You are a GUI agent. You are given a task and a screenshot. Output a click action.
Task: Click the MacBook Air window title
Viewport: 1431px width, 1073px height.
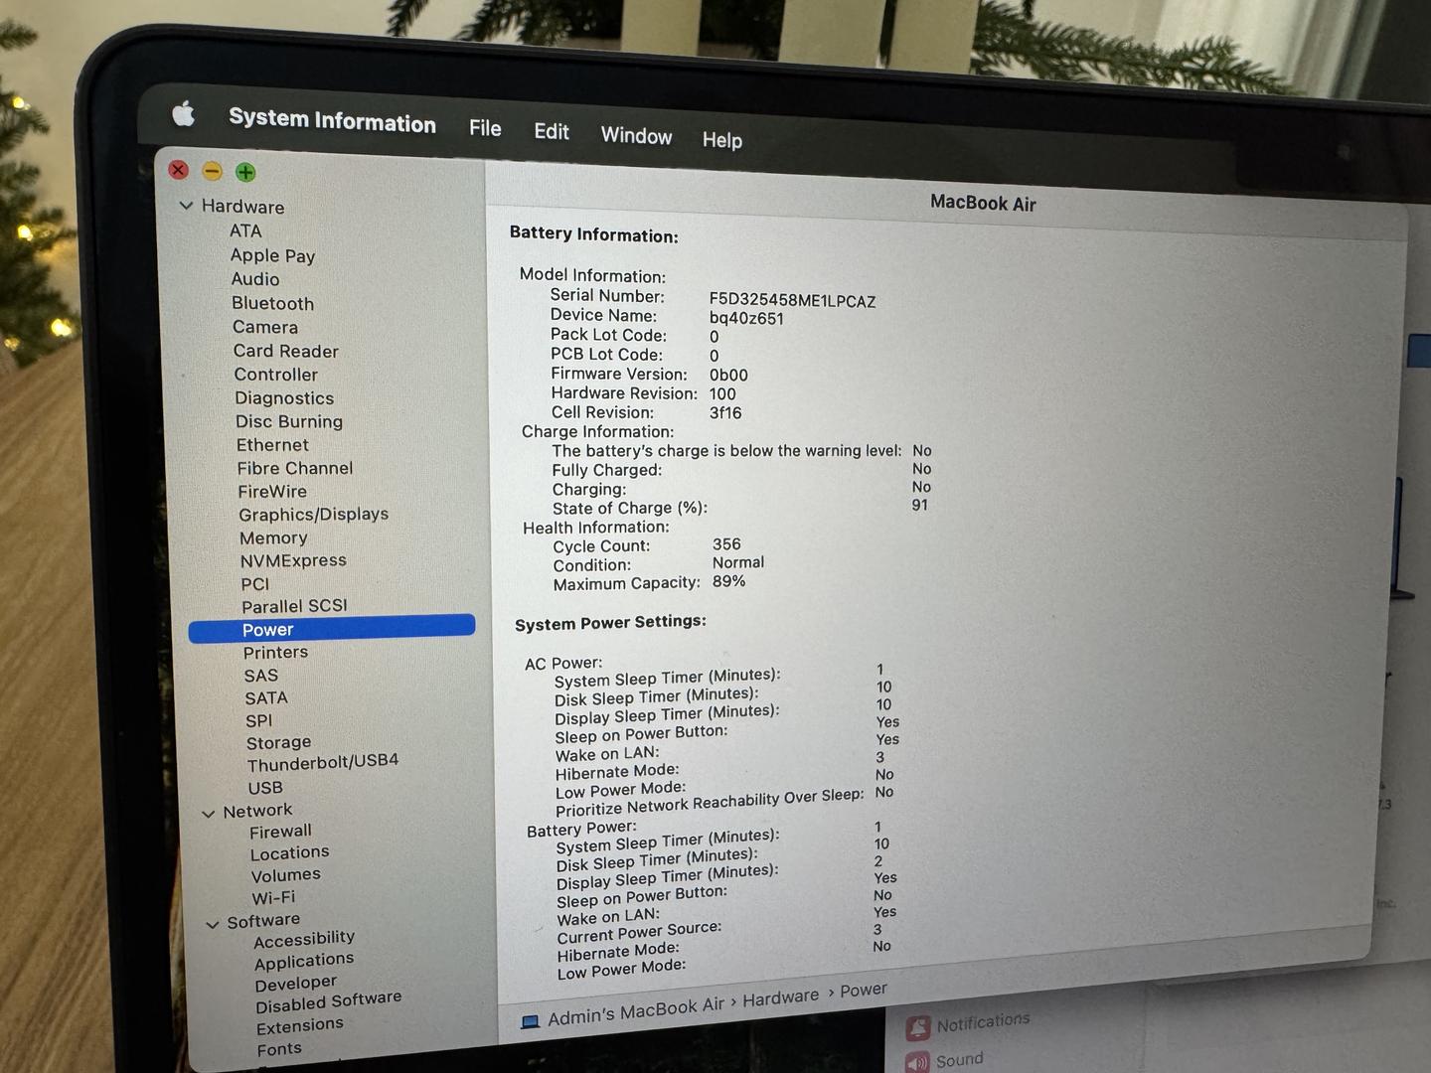[983, 203]
